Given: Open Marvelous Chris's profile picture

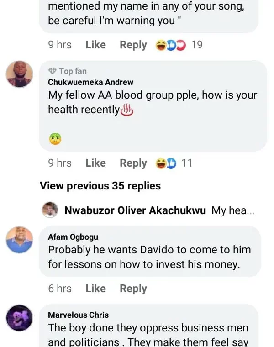Looking at the screenshot, I should 19,317.
